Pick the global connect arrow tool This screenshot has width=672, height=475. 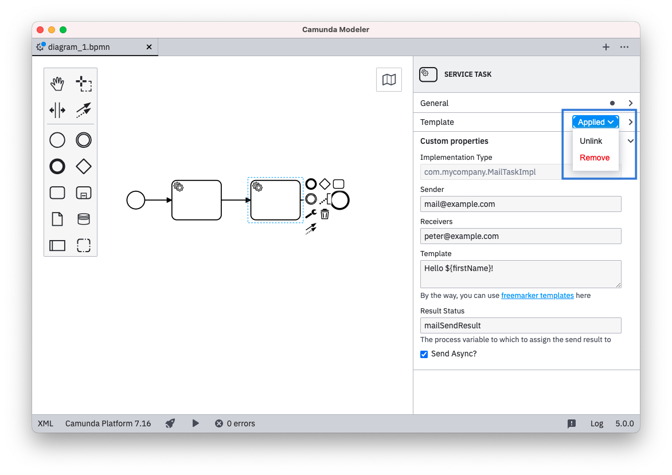pos(84,110)
